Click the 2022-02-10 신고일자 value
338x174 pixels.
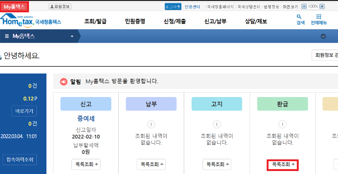tap(86, 137)
